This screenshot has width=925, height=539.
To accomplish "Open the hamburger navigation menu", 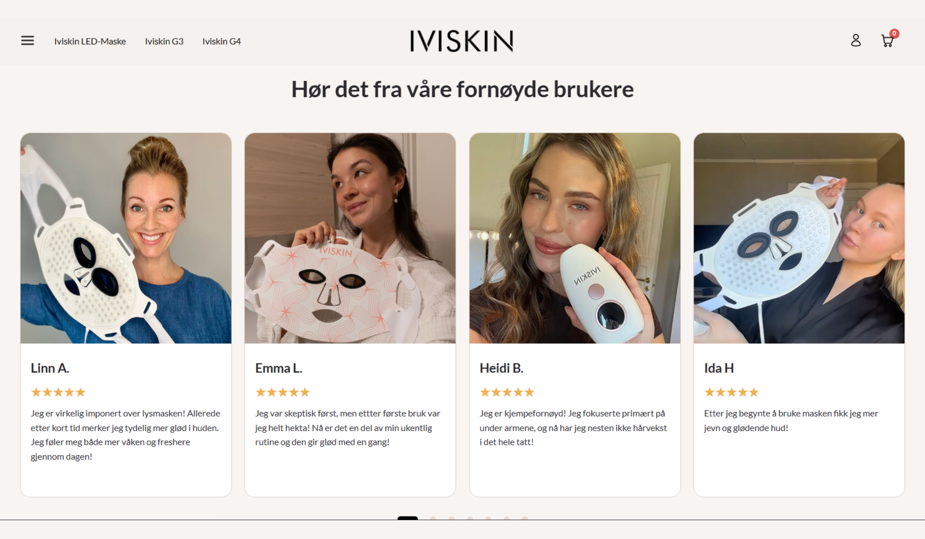I will pos(27,40).
